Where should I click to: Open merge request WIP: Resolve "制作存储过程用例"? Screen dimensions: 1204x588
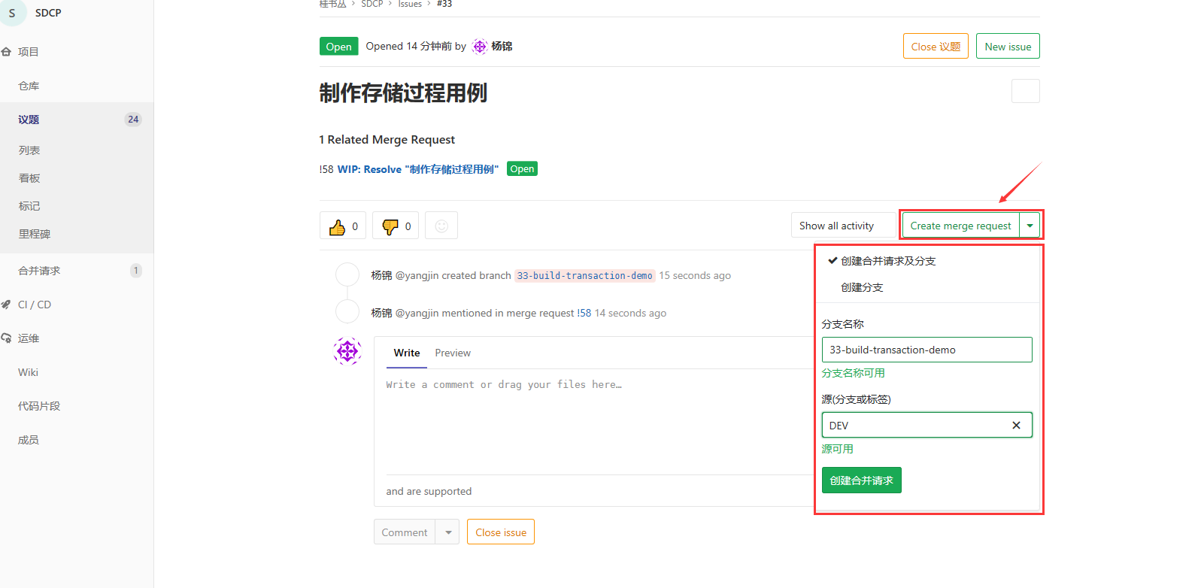418,169
